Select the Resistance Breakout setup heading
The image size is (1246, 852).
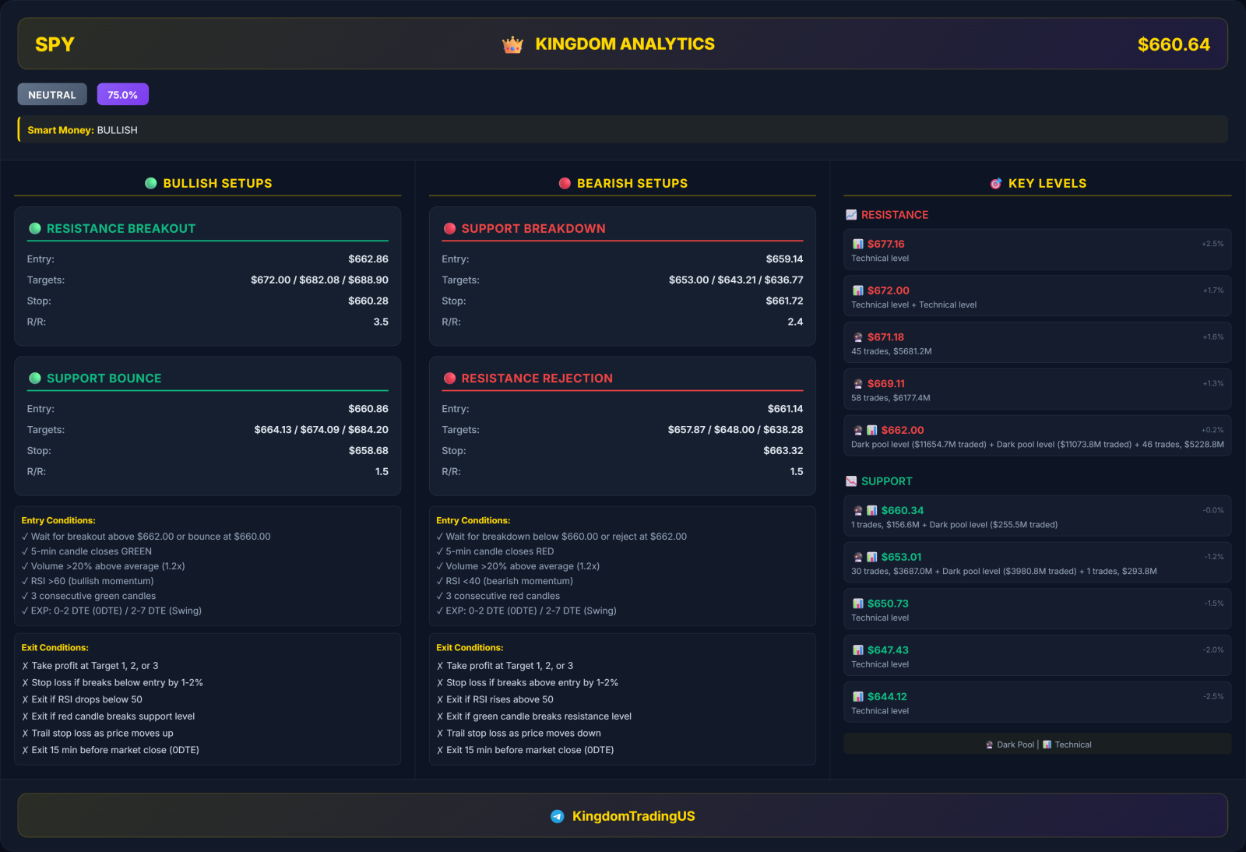tap(121, 228)
